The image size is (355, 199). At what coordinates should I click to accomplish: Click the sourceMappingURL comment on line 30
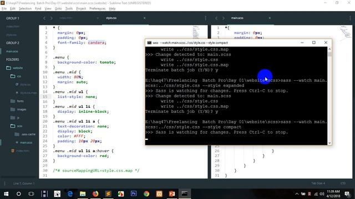point(96,171)
